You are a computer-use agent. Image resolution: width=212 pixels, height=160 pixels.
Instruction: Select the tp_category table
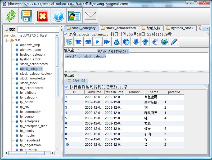coord(28,97)
